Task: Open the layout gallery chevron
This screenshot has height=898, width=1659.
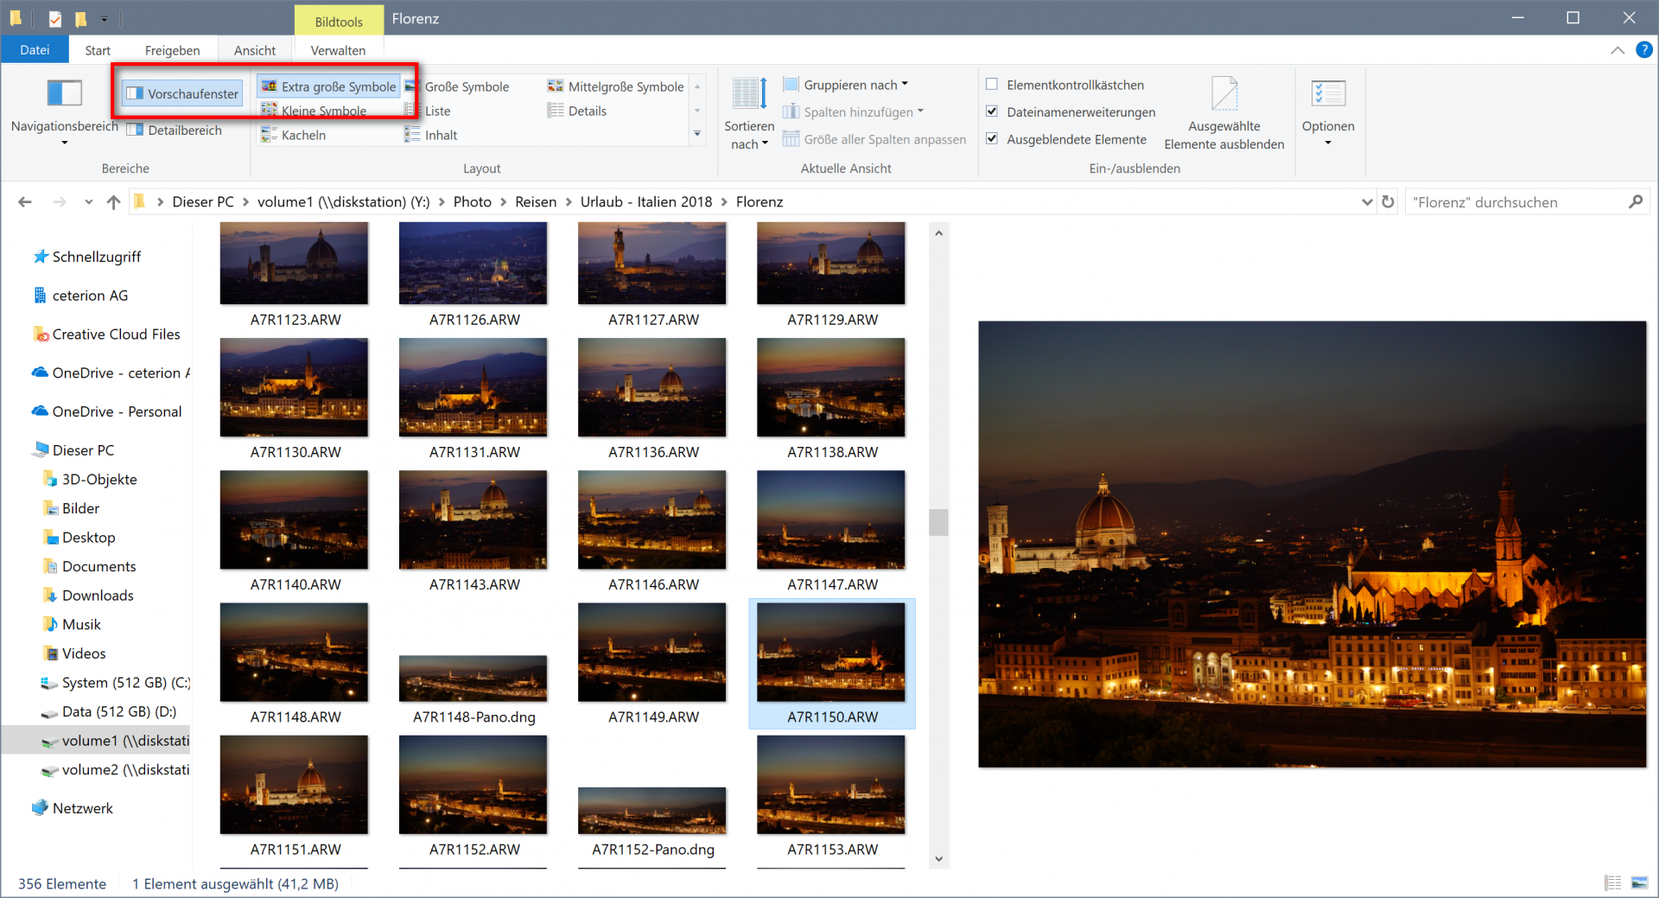Action: click(696, 135)
